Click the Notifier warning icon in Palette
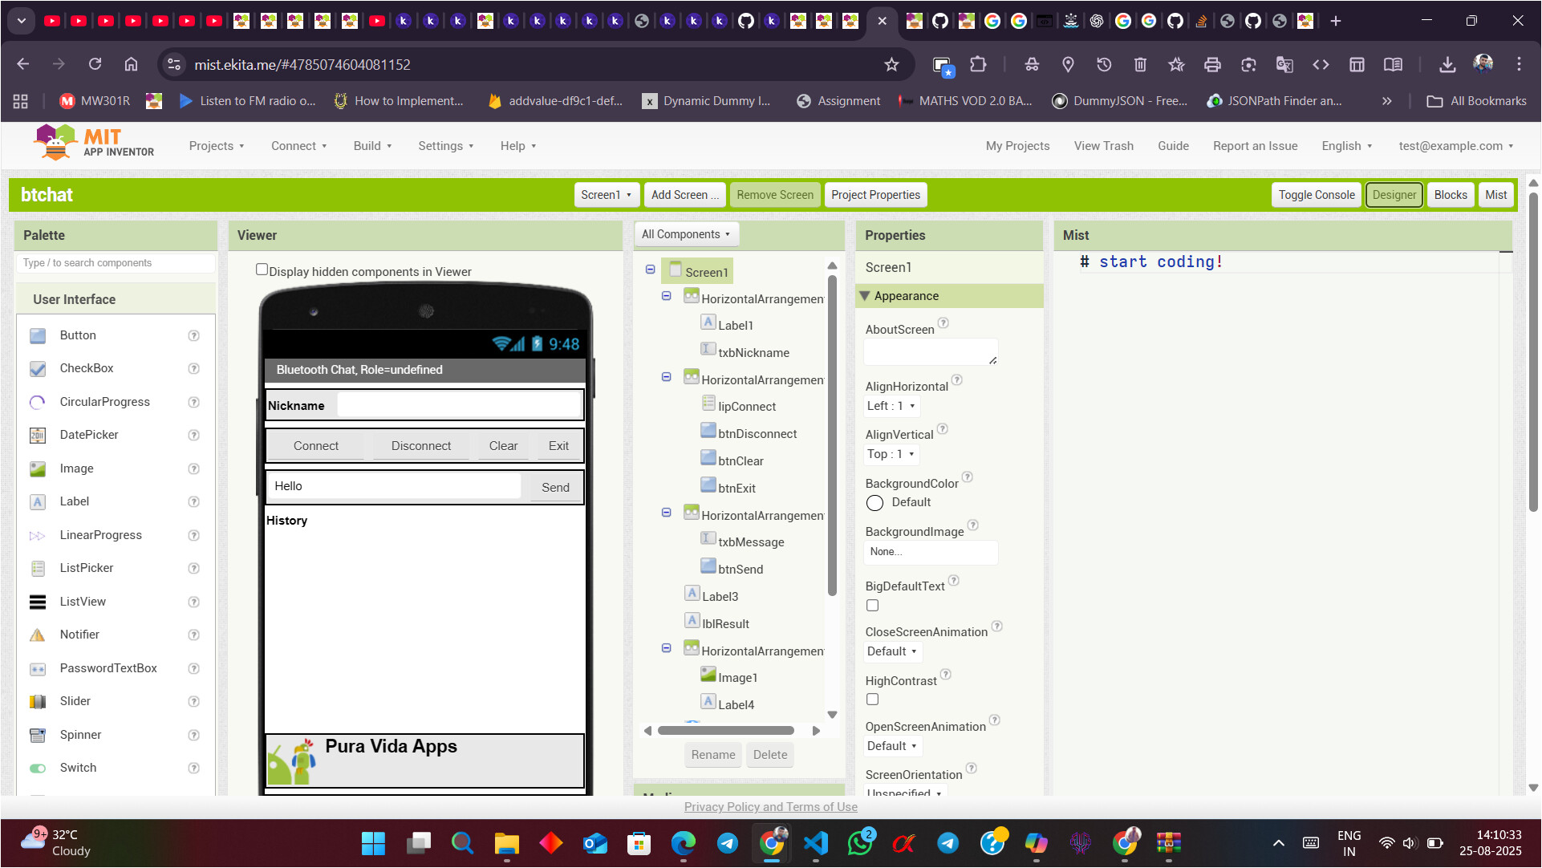 click(37, 635)
